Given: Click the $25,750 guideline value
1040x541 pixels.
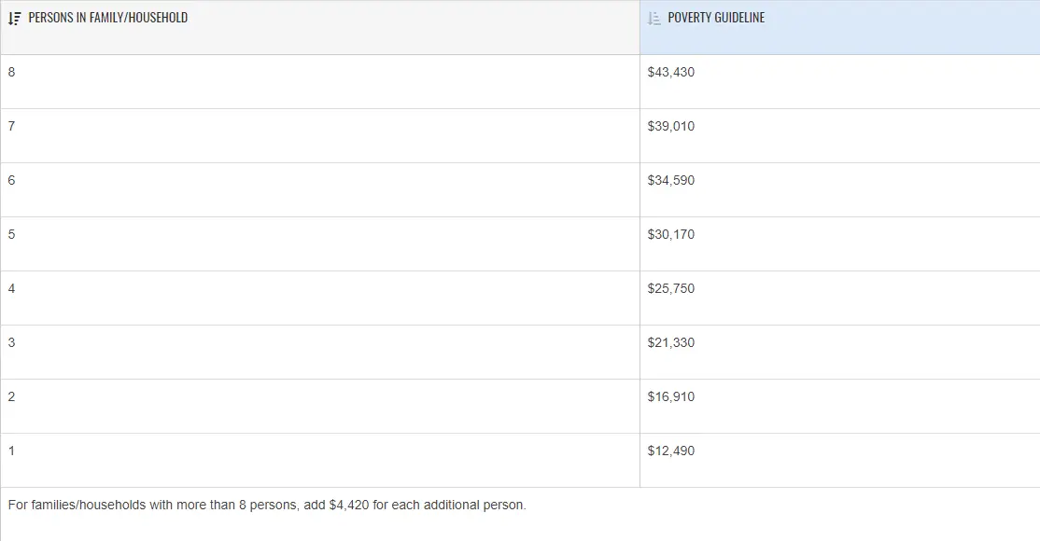Looking at the screenshot, I should pos(670,289).
